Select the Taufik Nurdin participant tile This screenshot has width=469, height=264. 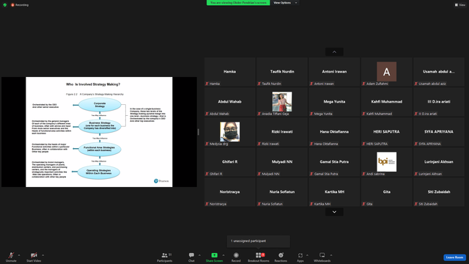click(x=282, y=72)
